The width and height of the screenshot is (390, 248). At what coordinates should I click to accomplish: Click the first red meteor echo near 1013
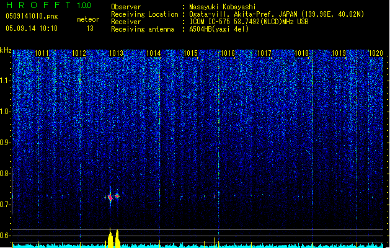[110, 198]
